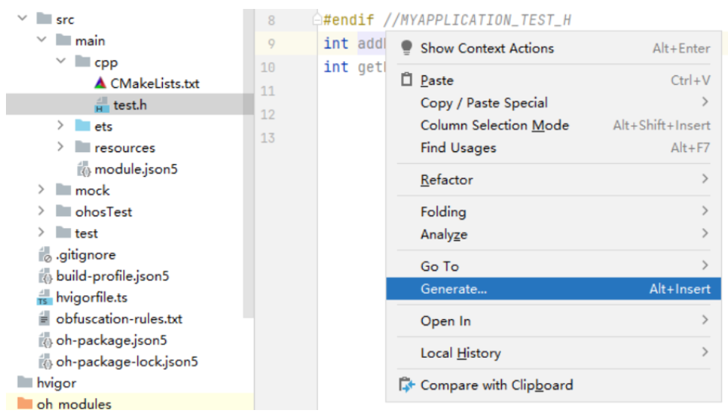Choose Find Usages in context menu
Viewport: 728px width, 416px height.
click(x=458, y=148)
